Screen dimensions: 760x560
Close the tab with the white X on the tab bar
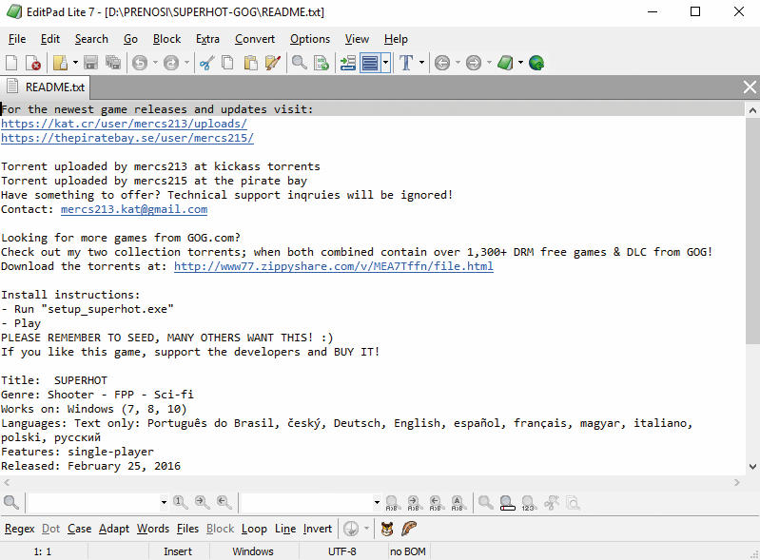pyautogui.click(x=750, y=87)
